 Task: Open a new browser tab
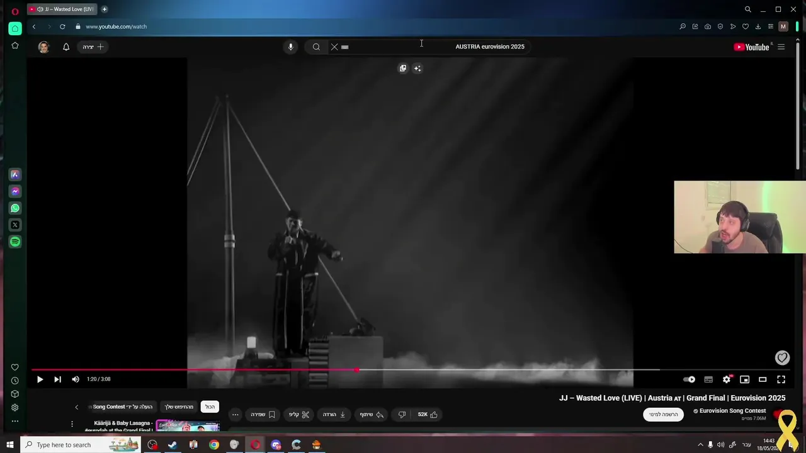click(x=105, y=9)
